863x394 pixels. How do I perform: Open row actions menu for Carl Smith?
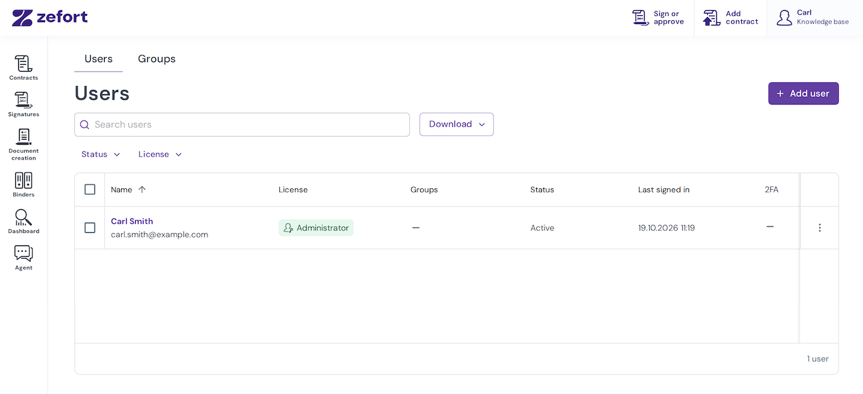[x=820, y=228]
